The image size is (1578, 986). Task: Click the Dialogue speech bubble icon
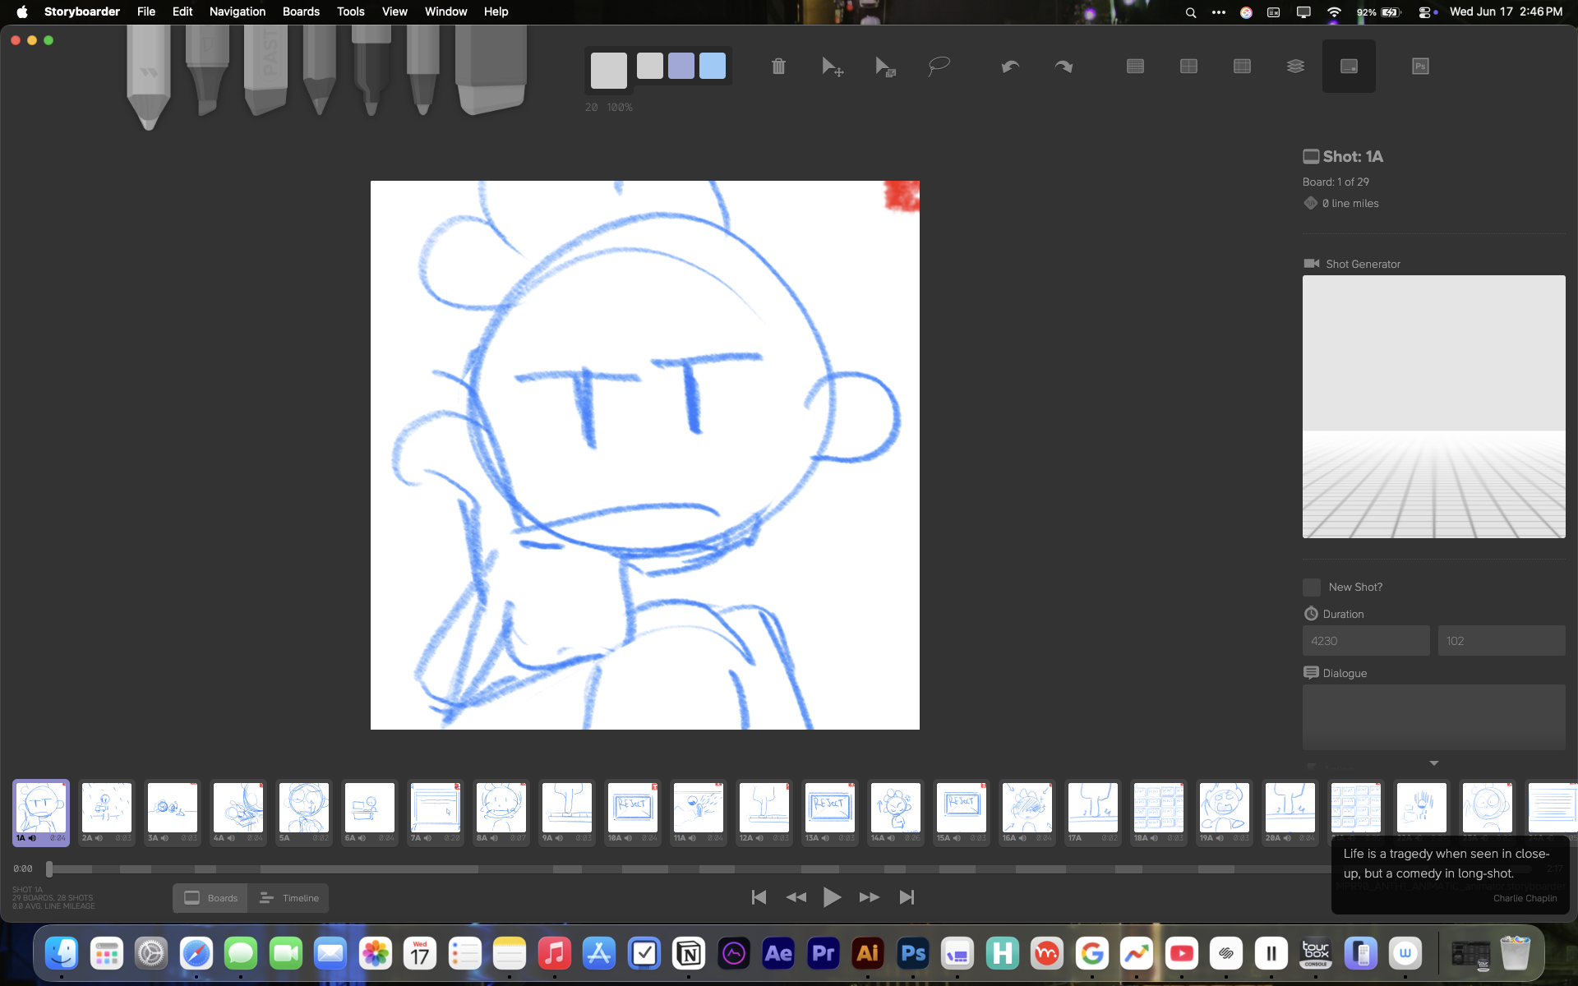[1311, 673]
